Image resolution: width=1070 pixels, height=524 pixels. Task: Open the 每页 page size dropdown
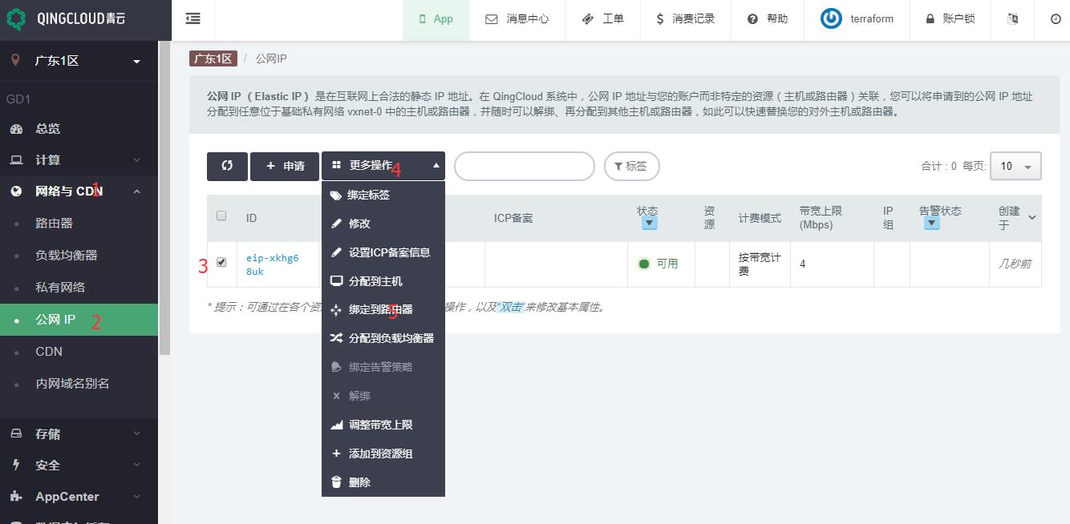pos(1015,166)
